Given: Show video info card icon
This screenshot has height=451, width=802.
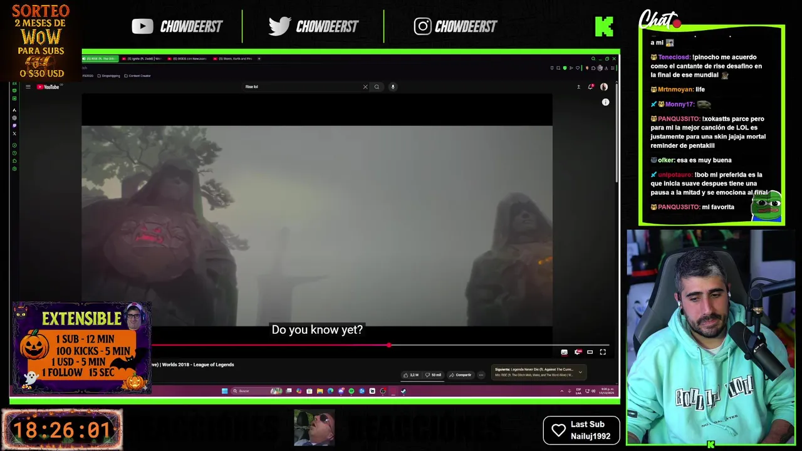Looking at the screenshot, I should pos(605,102).
